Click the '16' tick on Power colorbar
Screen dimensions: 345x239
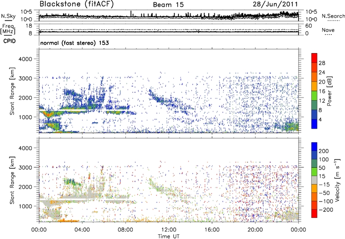click(x=322, y=91)
